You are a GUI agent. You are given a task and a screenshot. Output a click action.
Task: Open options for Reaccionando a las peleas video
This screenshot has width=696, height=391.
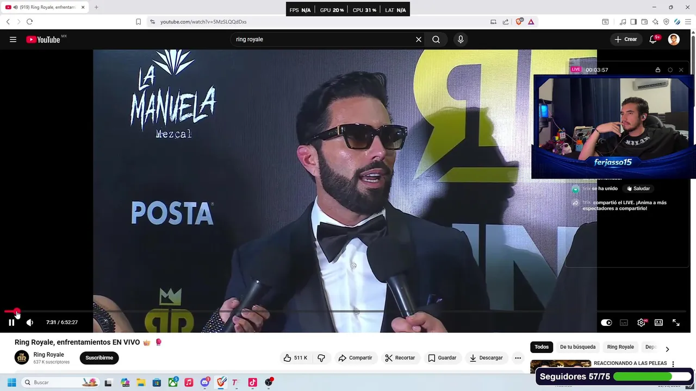pos(673,364)
